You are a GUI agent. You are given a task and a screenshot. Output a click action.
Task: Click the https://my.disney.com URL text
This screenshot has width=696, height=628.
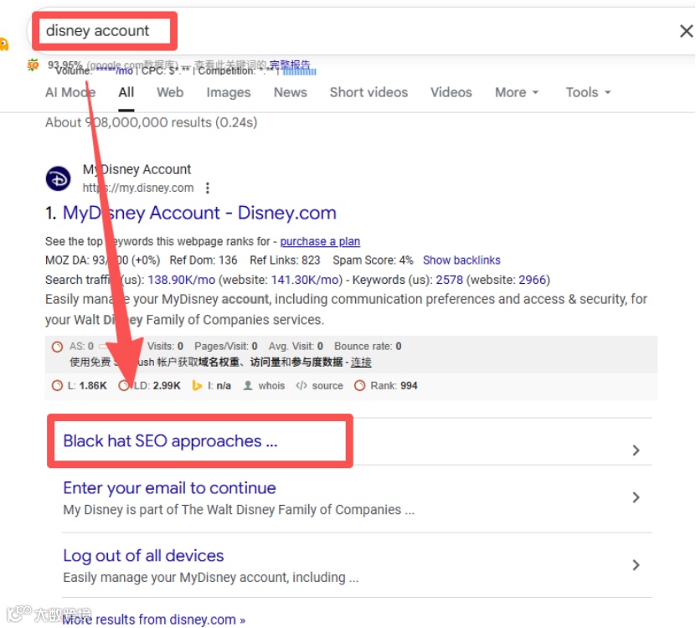(x=138, y=188)
